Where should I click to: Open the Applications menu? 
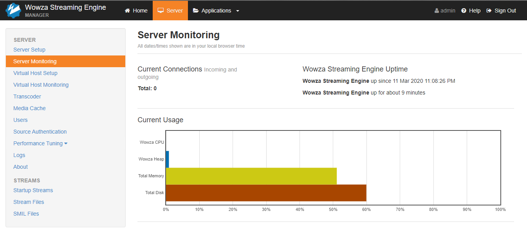point(216,11)
